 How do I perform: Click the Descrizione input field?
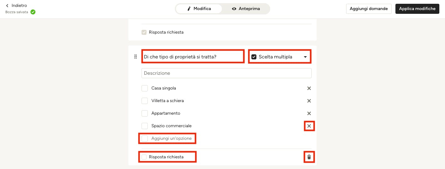coord(227,73)
